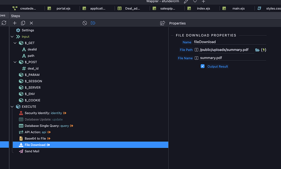Select the $_SESSION node
Image resolution: width=281 pixels, height=169 pixels.
pos(33,81)
